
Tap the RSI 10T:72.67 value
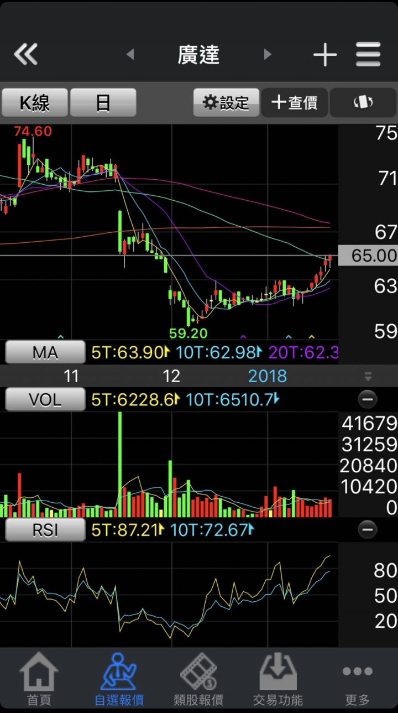coord(212,530)
